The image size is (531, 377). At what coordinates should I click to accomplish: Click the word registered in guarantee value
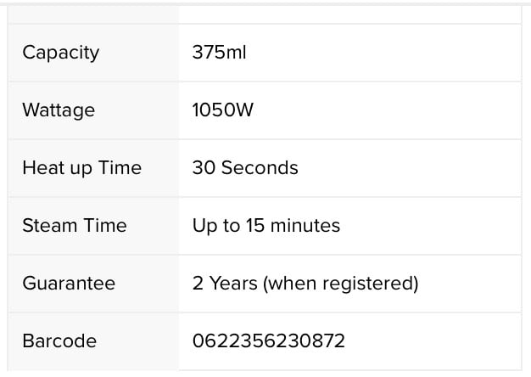(x=368, y=284)
